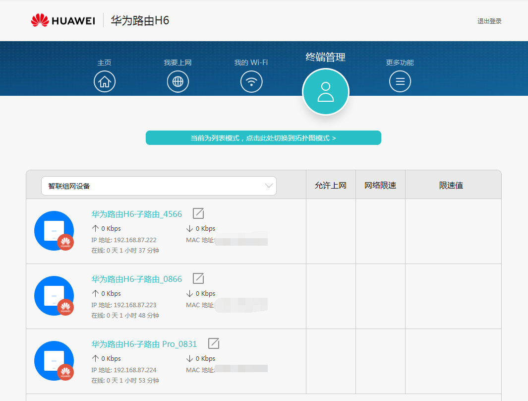Edit name of 子路由 Pro_0831 device
The width and height of the screenshot is (528, 401).
tap(214, 343)
